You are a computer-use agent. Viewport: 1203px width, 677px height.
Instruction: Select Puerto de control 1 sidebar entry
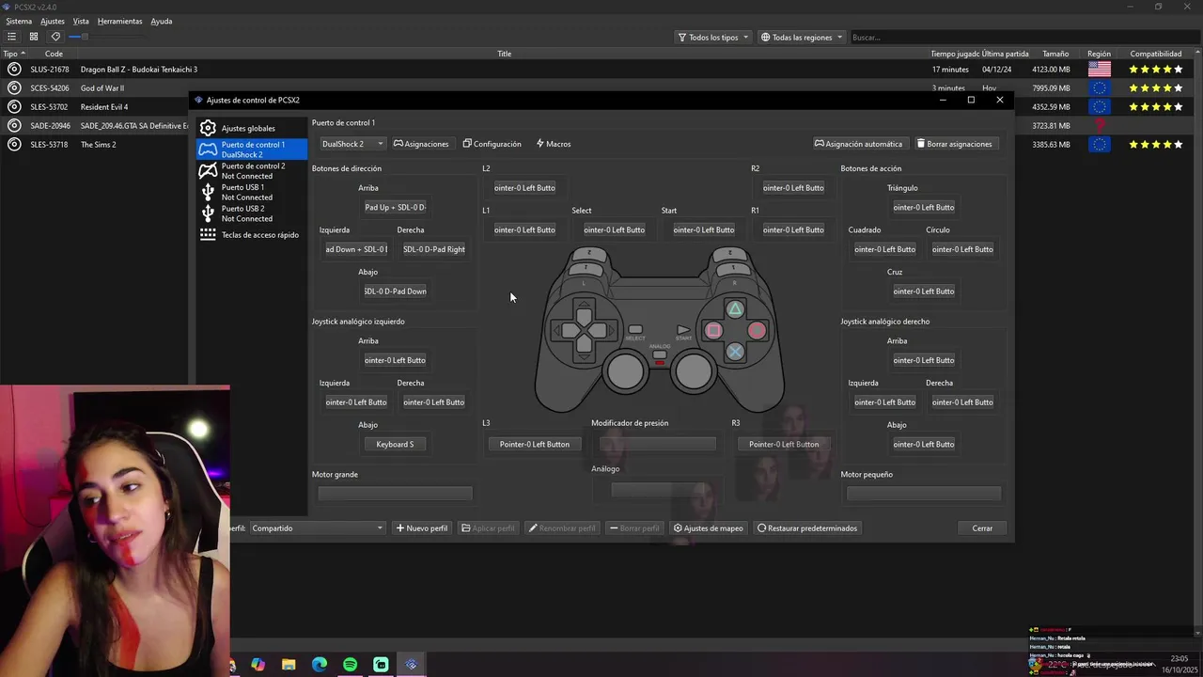point(251,150)
